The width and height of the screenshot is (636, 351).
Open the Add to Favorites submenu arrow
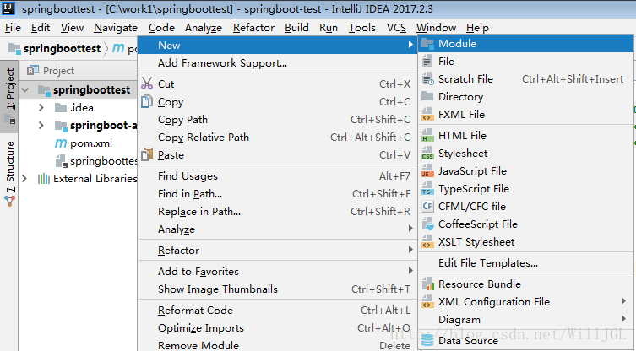(x=410, y=271)
